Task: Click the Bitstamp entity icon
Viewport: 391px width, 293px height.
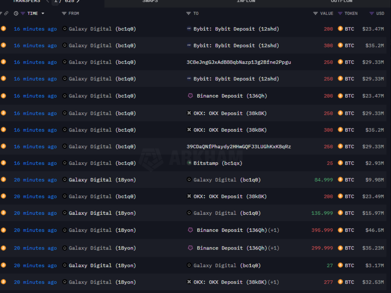Action: (189, 163)
